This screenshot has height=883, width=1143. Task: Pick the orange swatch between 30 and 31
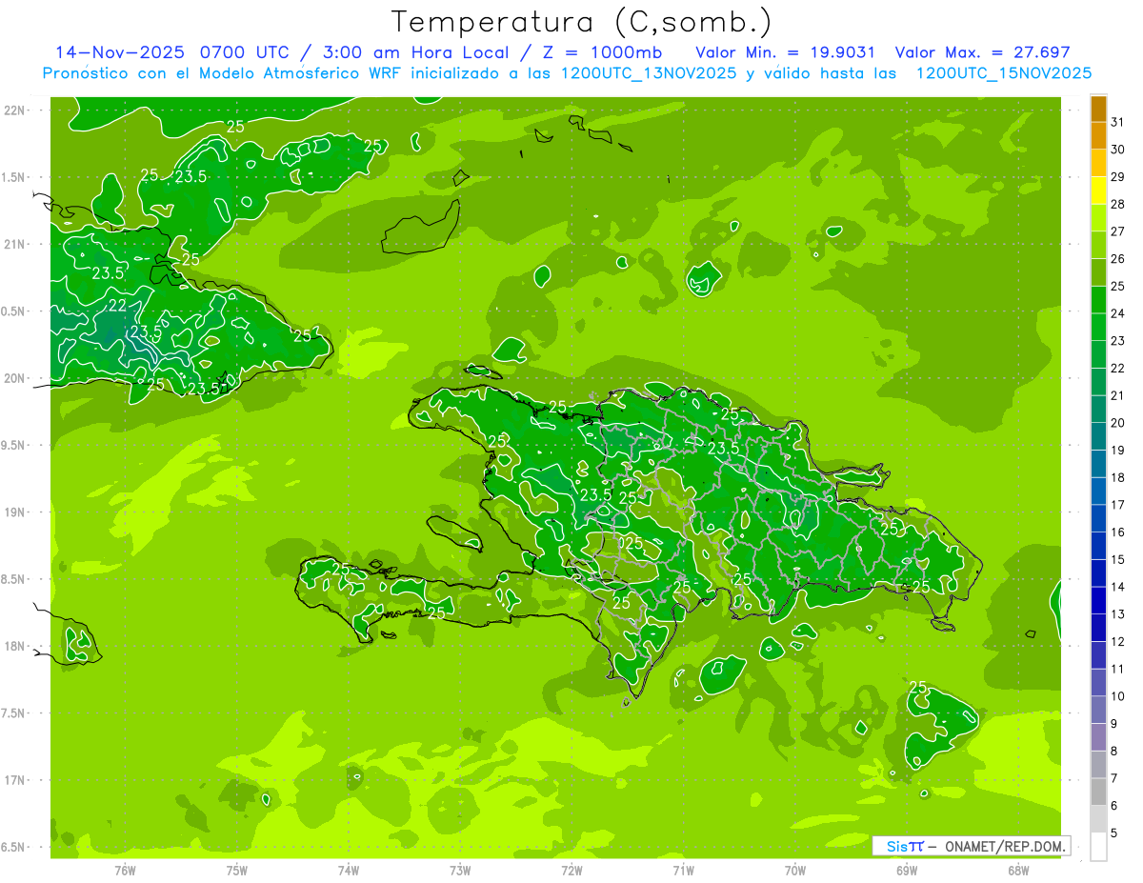(1098, 135)
